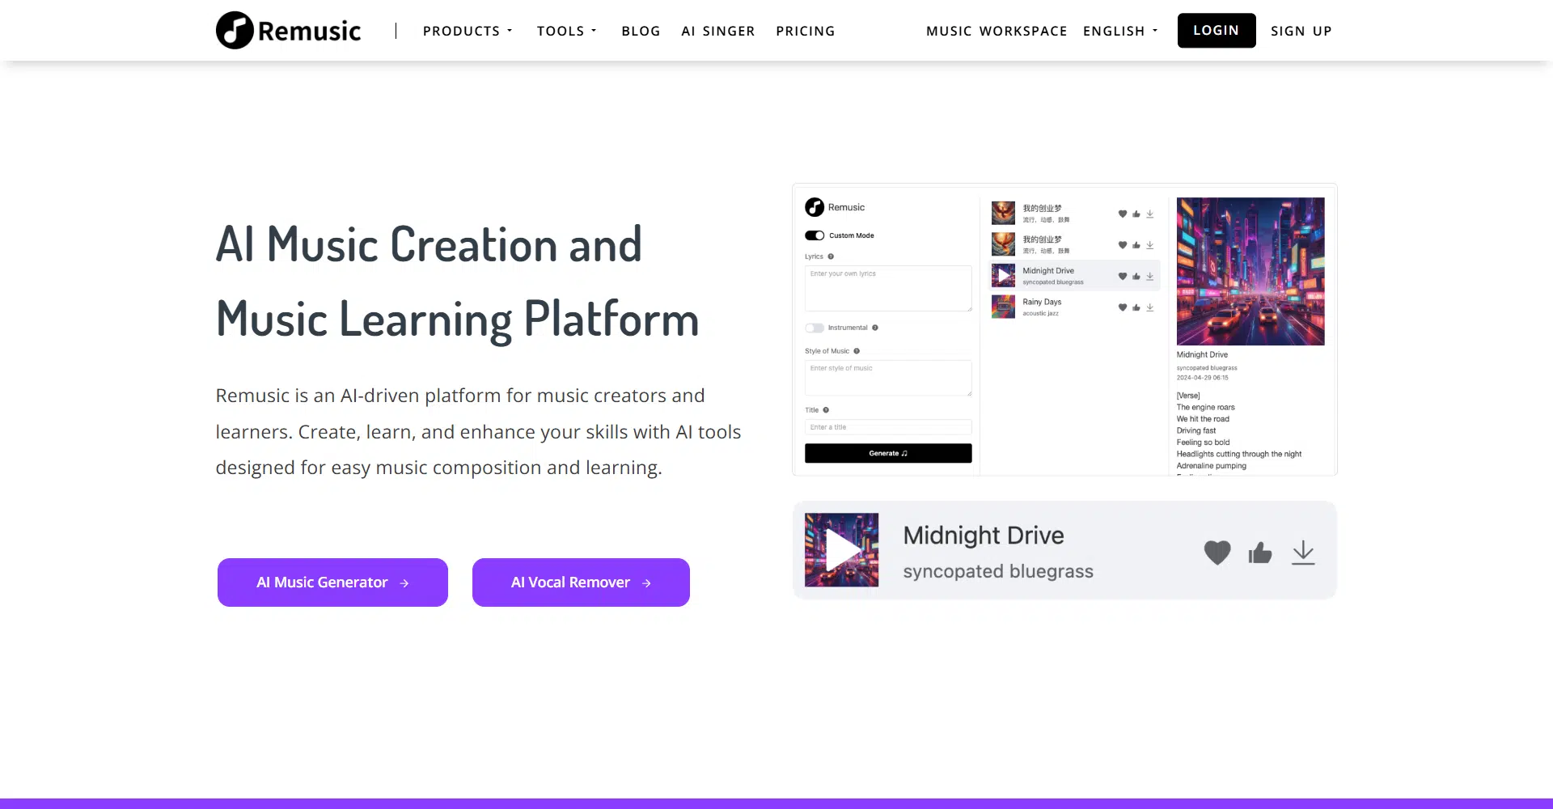Play the Midnight Drive track in the list
1553x809 pixels.
pyautogui.click(x=1003, y=276)
